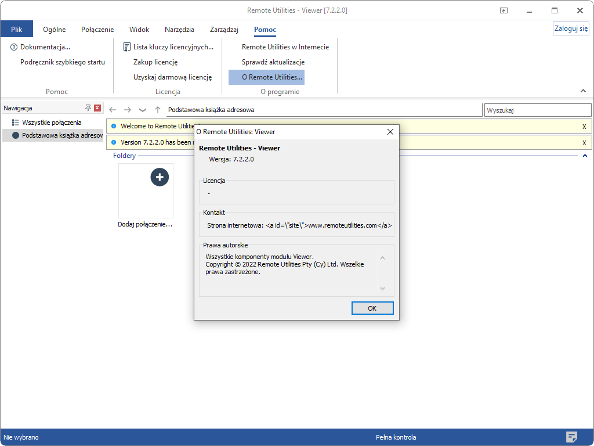Image resolution: width=594 pixels, height=446 pixels.
Task: Click the ribbon display options icon
Action: coord(504,10)
